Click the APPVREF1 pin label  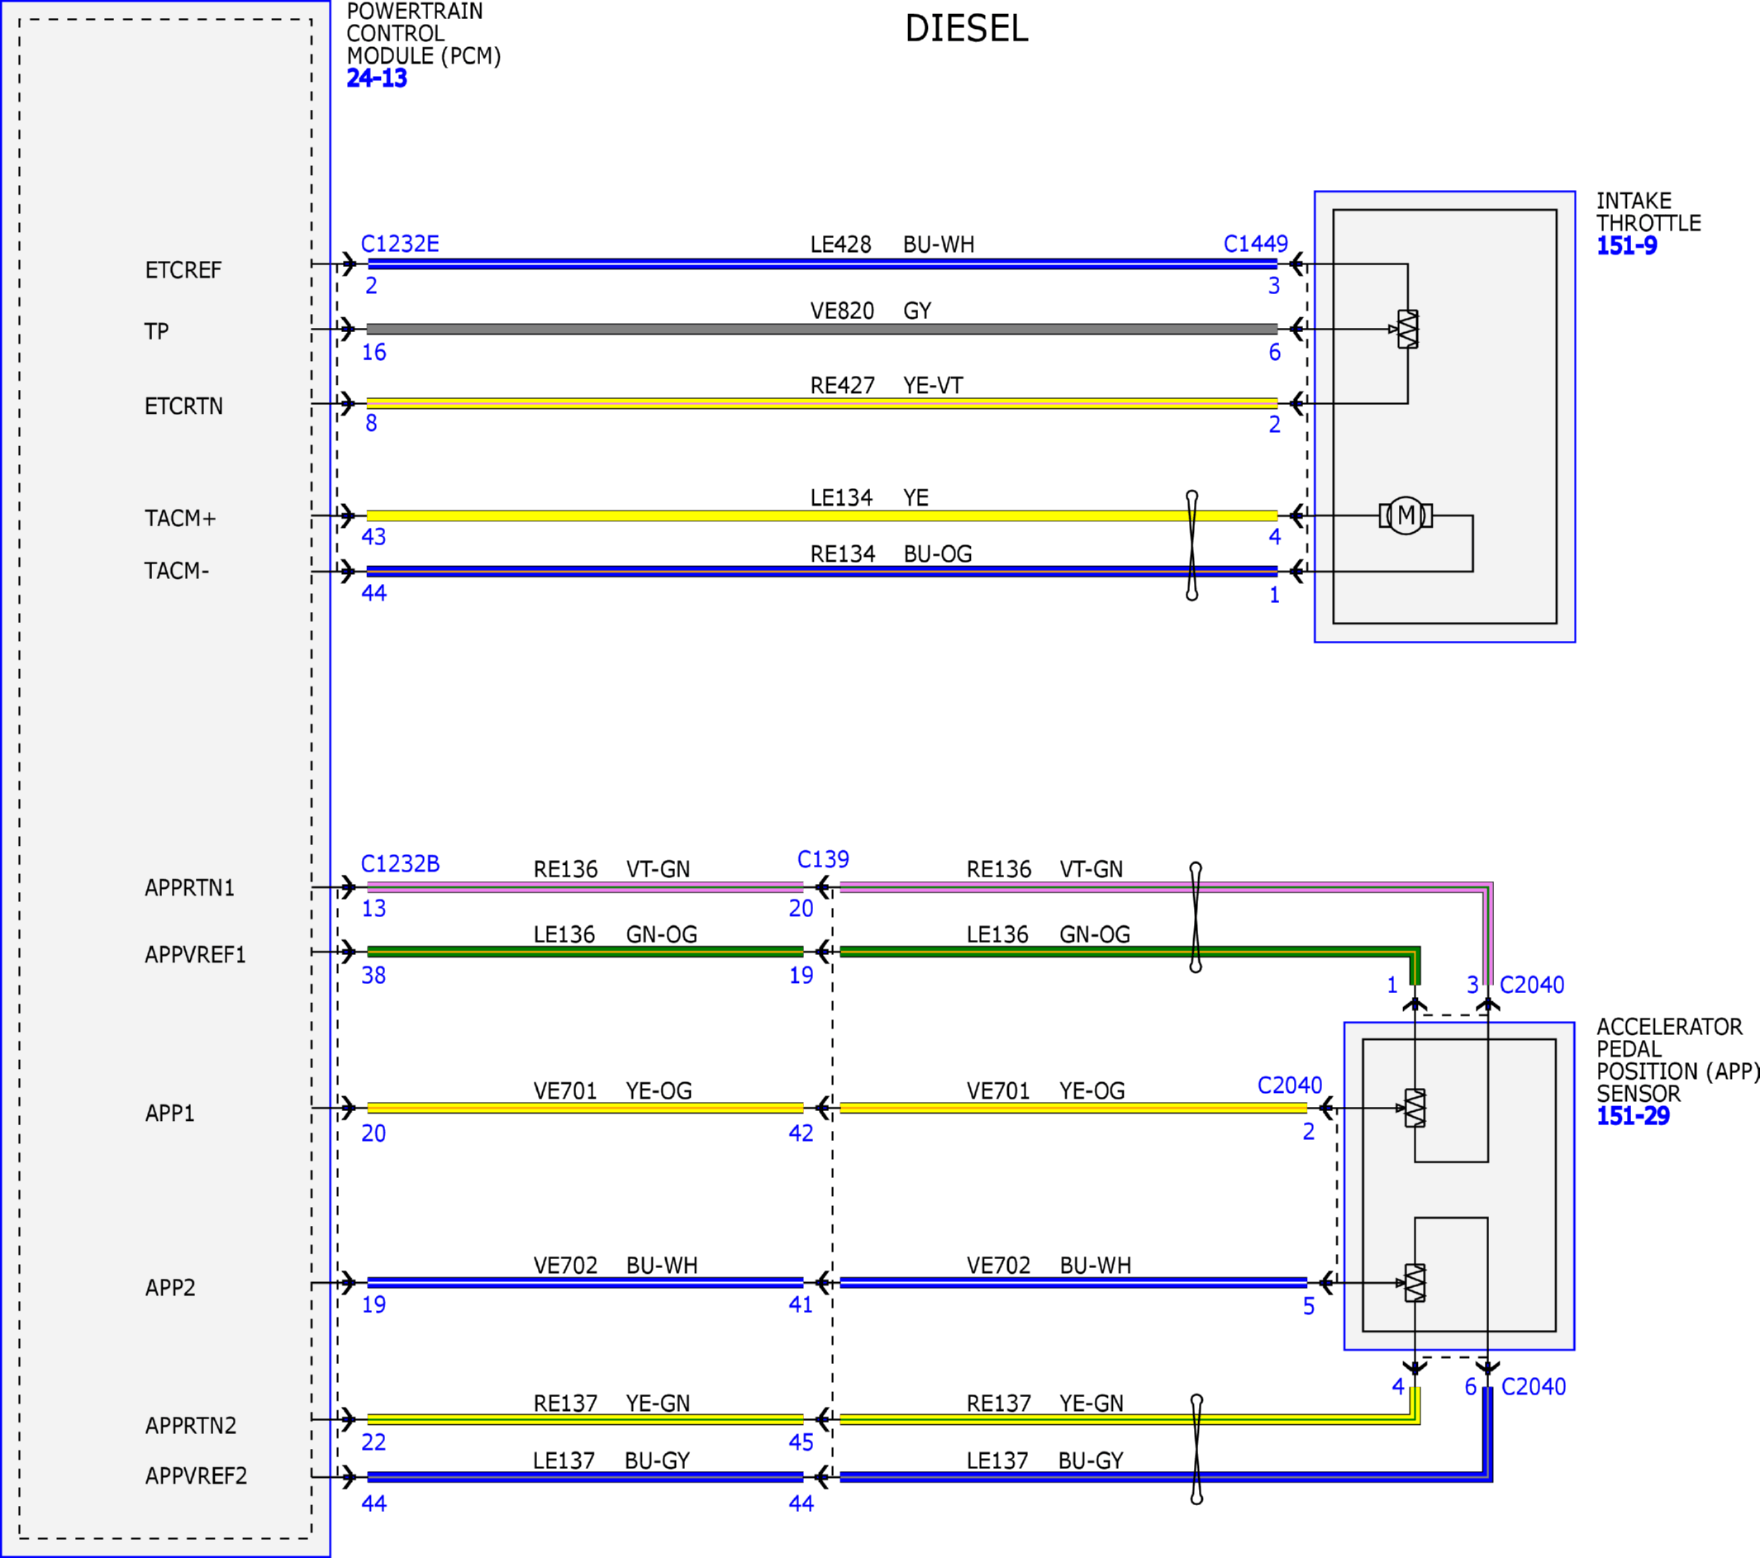tap(196, 955)
